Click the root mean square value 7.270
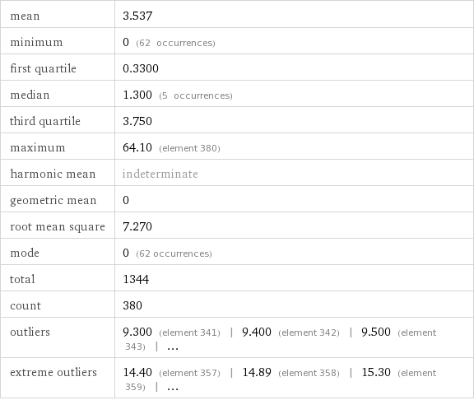Screen dimensions: 474x400 [137, 226]
